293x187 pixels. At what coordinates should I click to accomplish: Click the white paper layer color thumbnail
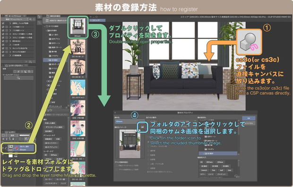coord(11,156)
